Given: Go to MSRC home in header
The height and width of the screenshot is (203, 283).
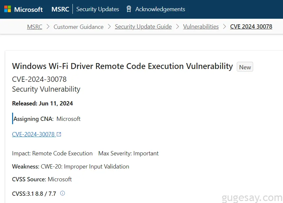Looking at the screenshot, I should 60,9.
